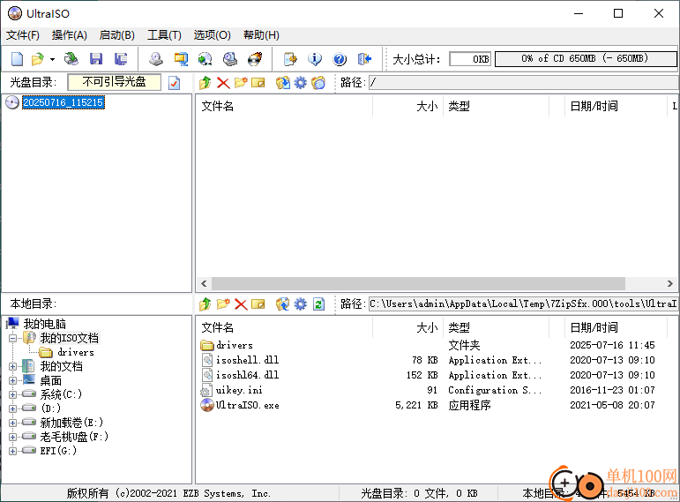The height and width of the screenshot is (502, 680).
Task: Click Add to image icon in local toolbar
Action: [283, 303]
